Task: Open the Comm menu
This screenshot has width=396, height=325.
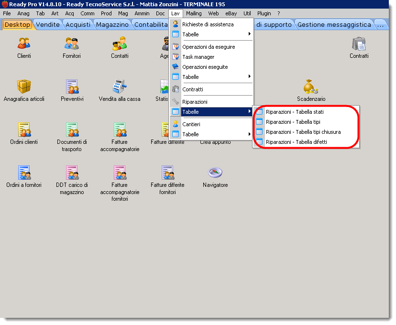Action: 88,13
